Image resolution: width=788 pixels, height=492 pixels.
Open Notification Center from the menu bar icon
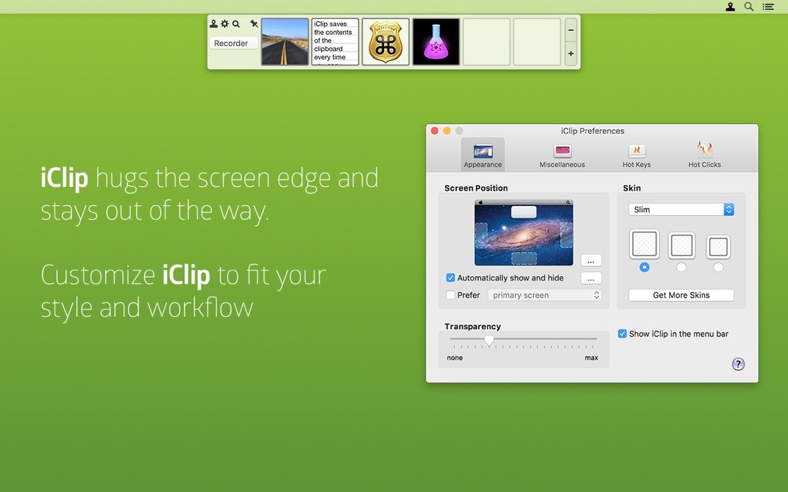tap(768, 7)
